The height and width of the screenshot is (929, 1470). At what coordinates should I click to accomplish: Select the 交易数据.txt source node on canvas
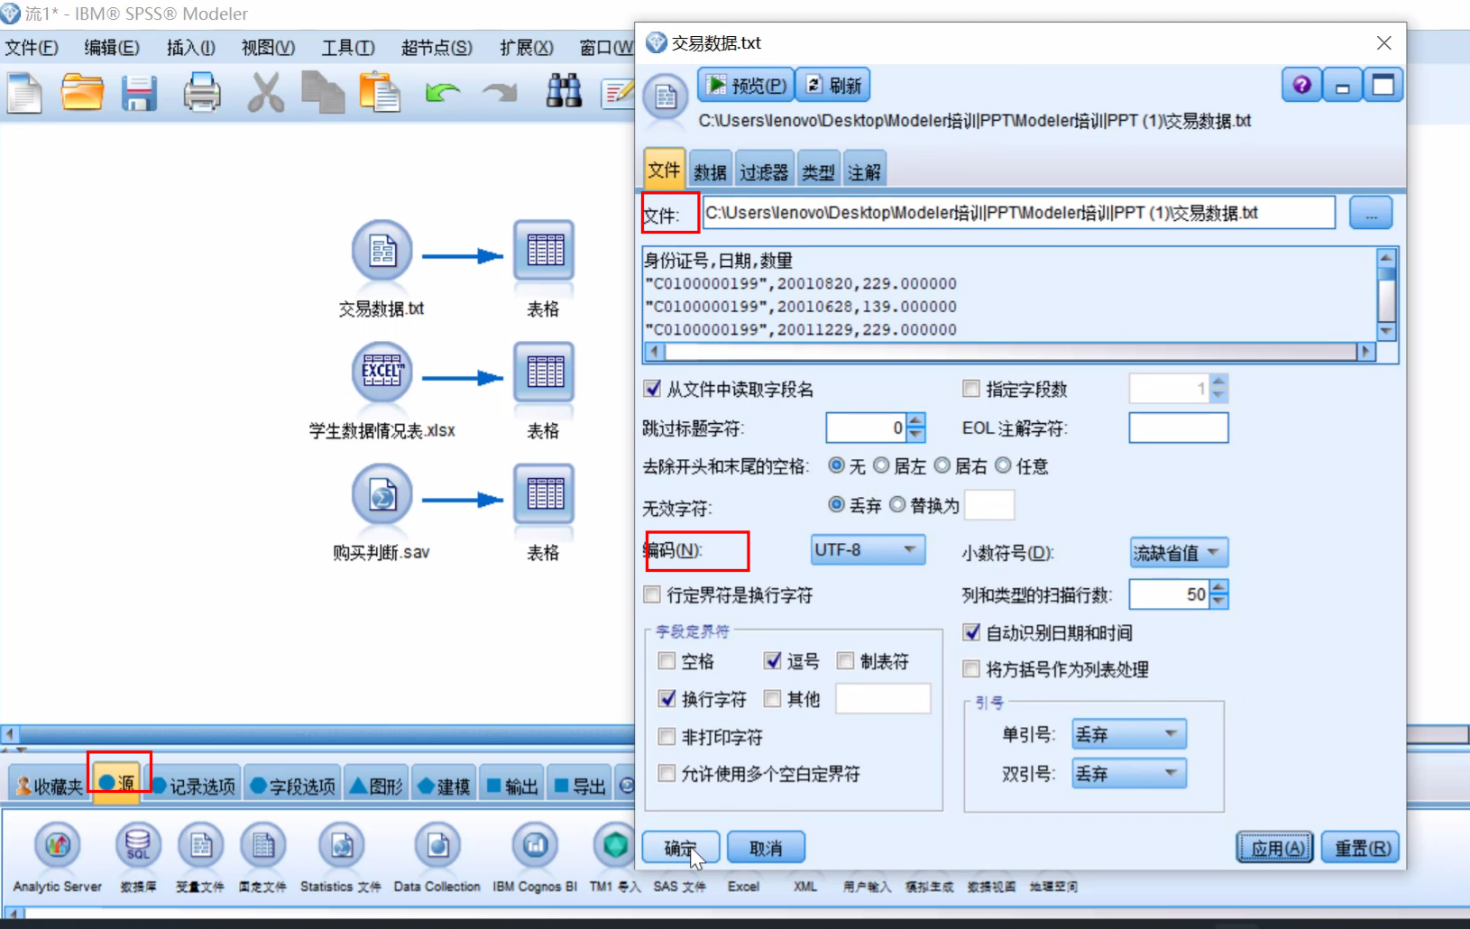pyautogui.click(x=381, y=251)
